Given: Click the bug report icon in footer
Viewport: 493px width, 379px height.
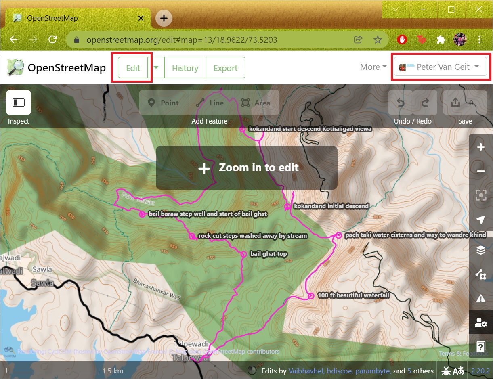Looking at the screenshot, I should click(446, 371).
